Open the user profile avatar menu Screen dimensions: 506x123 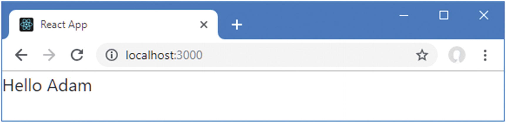click(x=457, y=55)
